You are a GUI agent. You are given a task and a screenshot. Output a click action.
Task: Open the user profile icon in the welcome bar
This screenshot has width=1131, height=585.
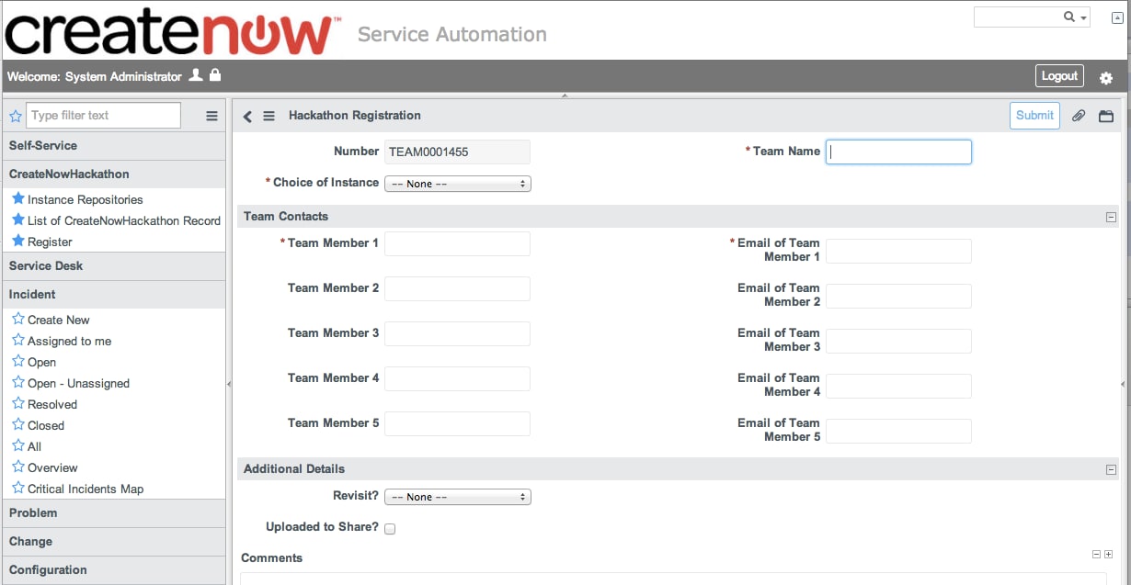pos(195,76)
